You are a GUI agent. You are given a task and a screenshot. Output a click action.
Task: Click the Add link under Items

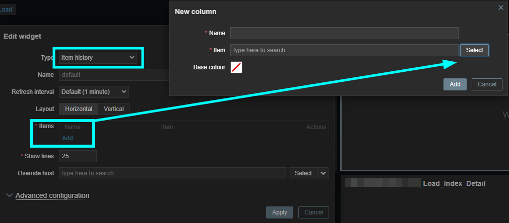pyautogui.click(x=68, y=138)
